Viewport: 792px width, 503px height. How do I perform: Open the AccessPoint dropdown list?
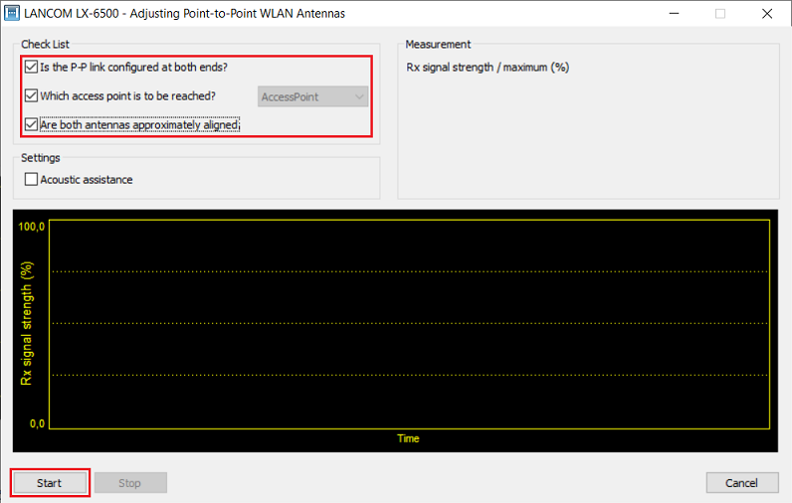coord(312,96)
